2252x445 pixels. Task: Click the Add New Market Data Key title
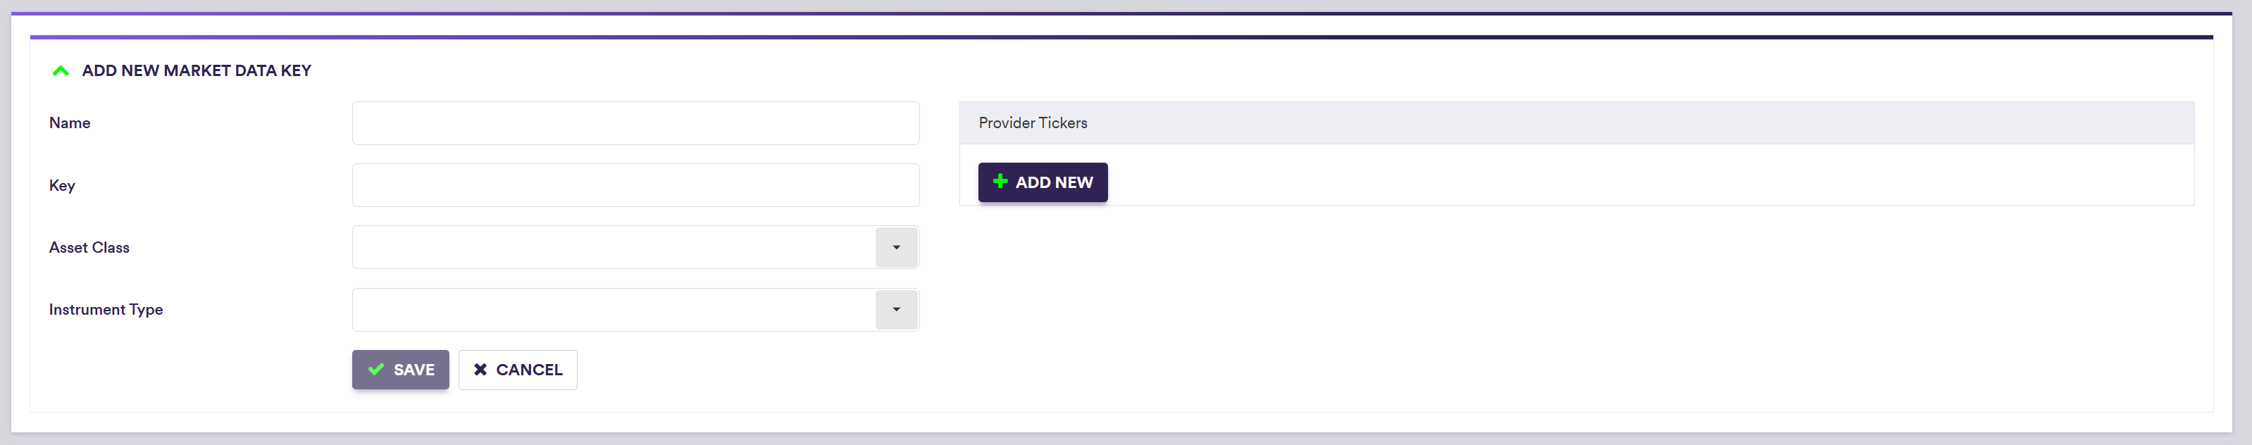pos(197,71)
